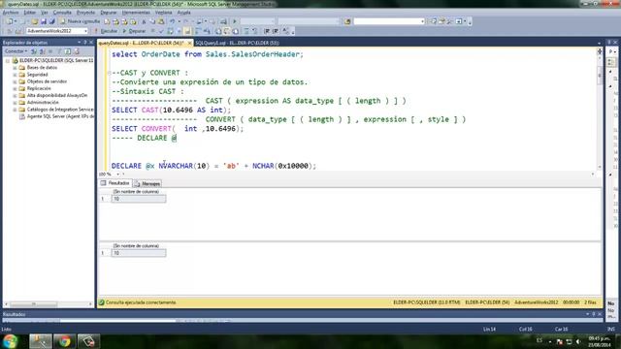Image resolution: width=621 pixels, height=349 pixels.
Task: Click the Comment out selected lines icon
Action: tap(246, 31)
